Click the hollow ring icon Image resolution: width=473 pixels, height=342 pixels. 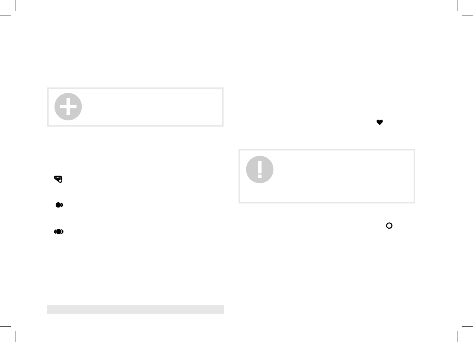pyautogui.click(x=389, y=225)
